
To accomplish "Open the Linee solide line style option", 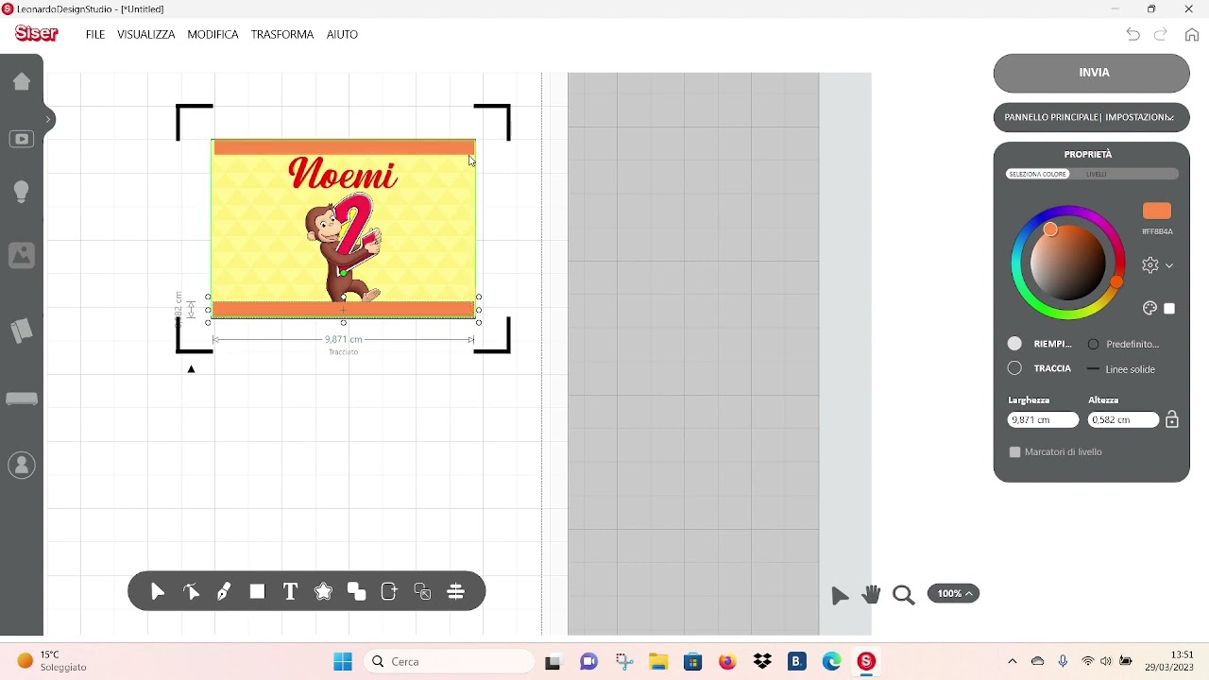I will click(x=1122, y=369).
